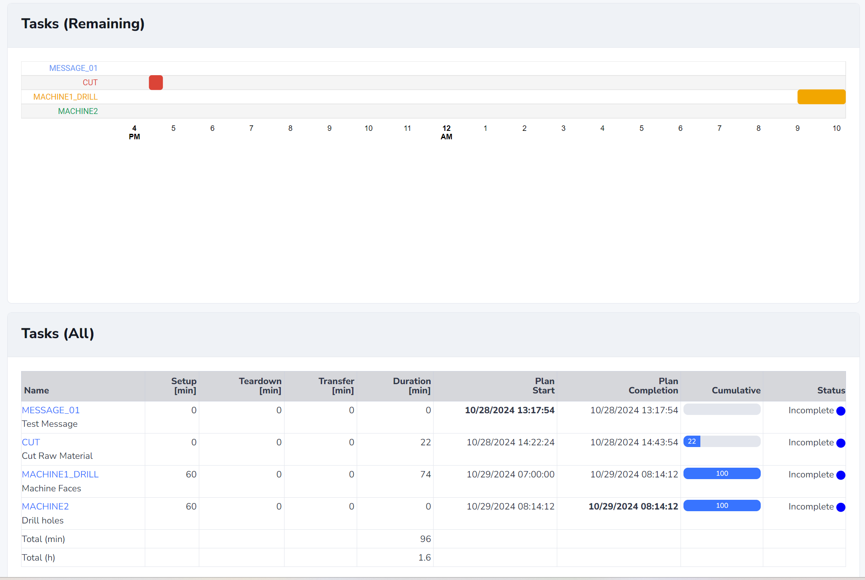Screen dimensions: 865x580
Task: Open the CUT task link in table
Action: tap(31, 442)
